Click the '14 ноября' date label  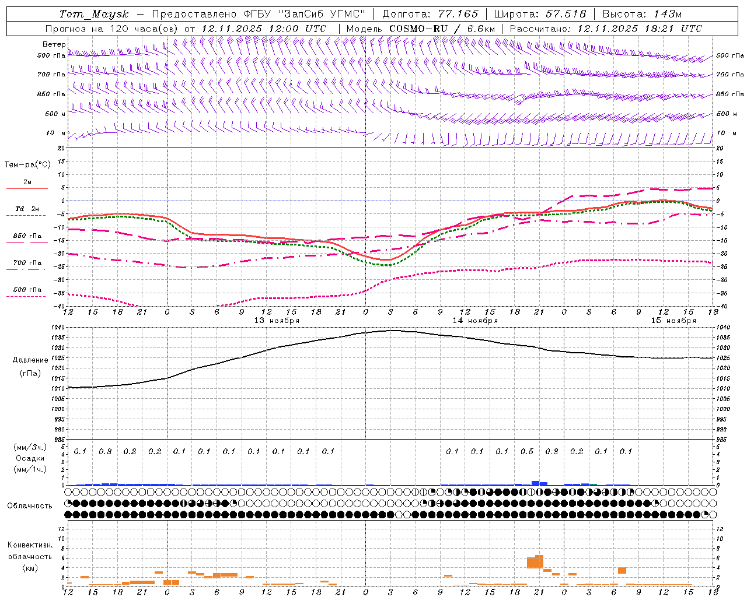[475, 321]
